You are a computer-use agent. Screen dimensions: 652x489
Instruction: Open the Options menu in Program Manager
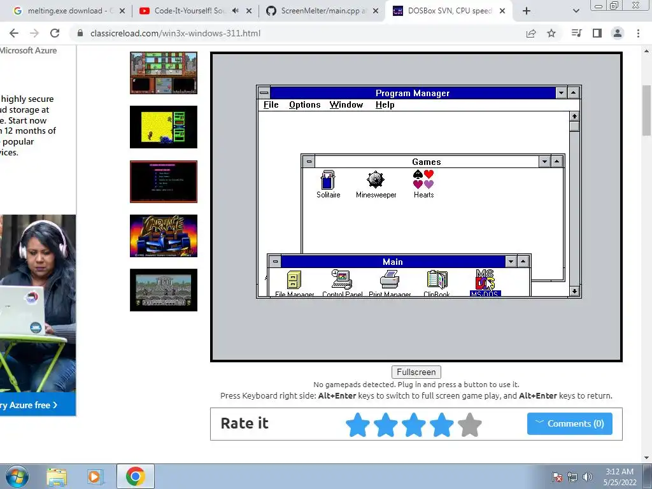tap(305, 105)
